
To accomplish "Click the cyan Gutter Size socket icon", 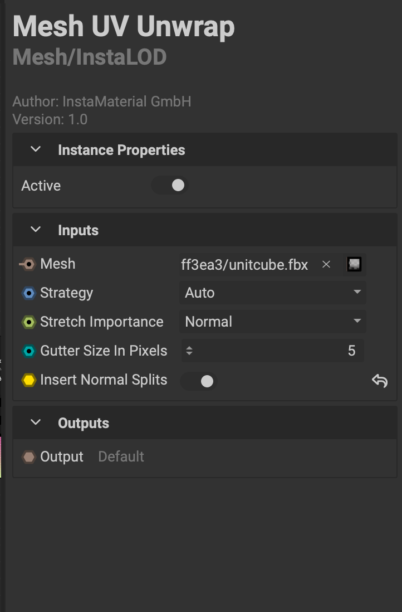I will 28,351.
